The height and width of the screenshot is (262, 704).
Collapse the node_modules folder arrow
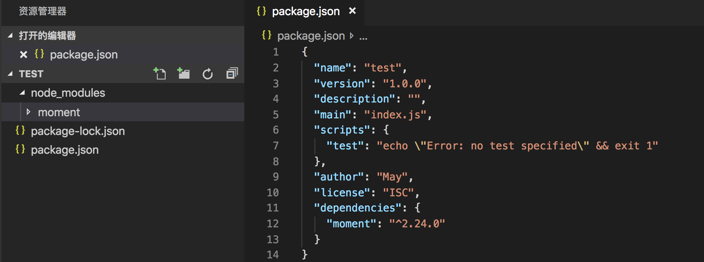click(22, 93)
